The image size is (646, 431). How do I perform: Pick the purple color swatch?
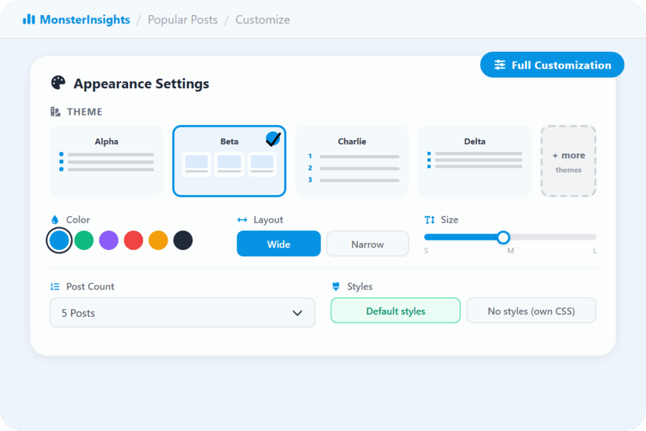pos(109,240)
